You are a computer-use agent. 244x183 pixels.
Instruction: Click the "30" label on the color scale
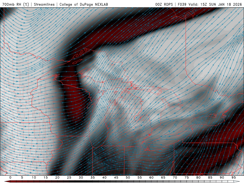click(x=81, y=178)
